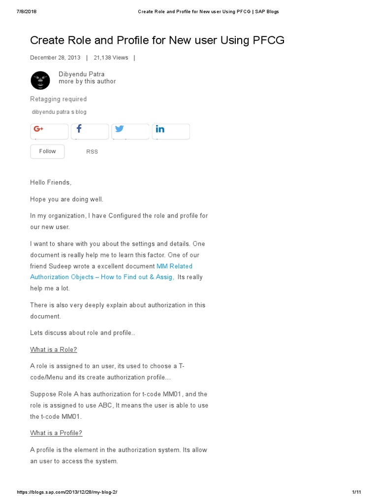The width and height of the screenshot is (378, 504).
Task: Share on LinkedIn using its icon
Action: tap(160, 129)
